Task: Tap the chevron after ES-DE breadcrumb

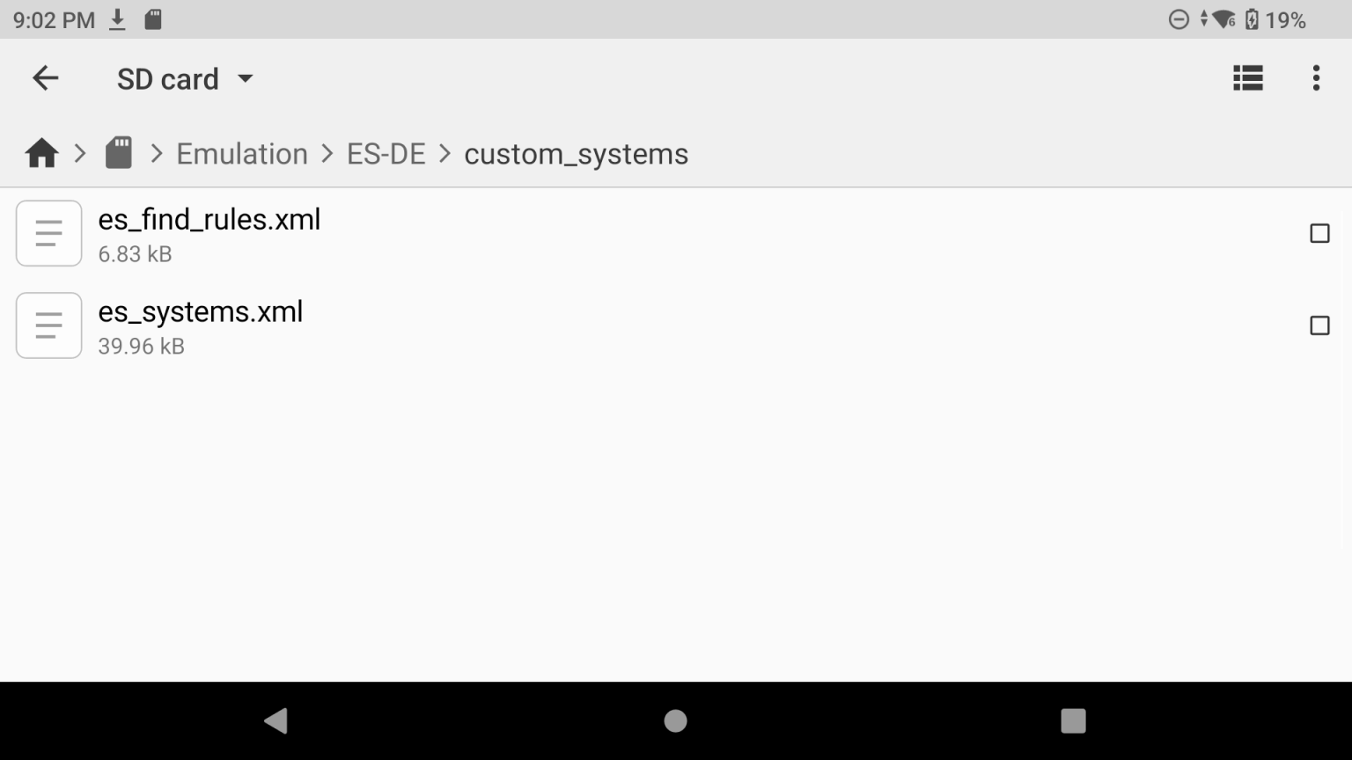Action: (447, 153)
